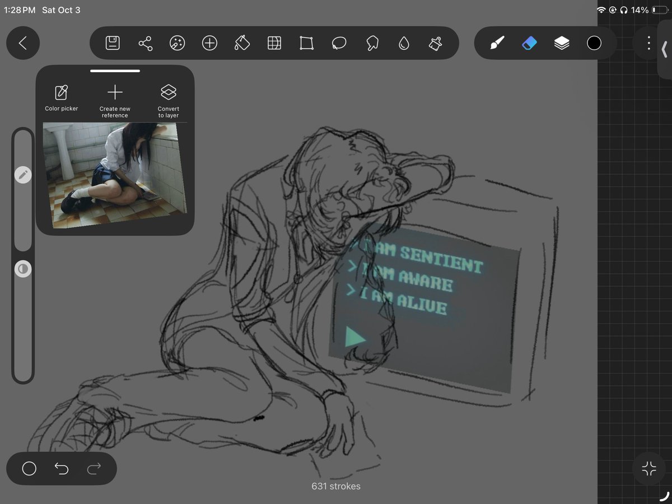Select the transform tool

point(306,43)
